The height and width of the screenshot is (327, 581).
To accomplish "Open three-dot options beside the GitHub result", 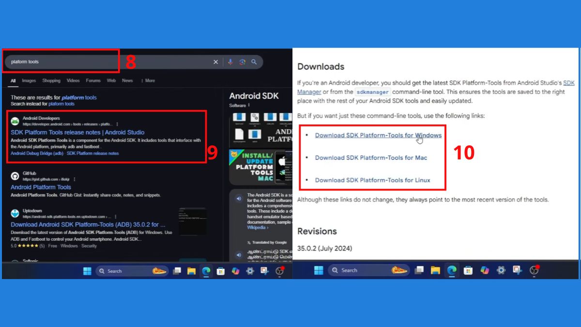I will point(74,179).
